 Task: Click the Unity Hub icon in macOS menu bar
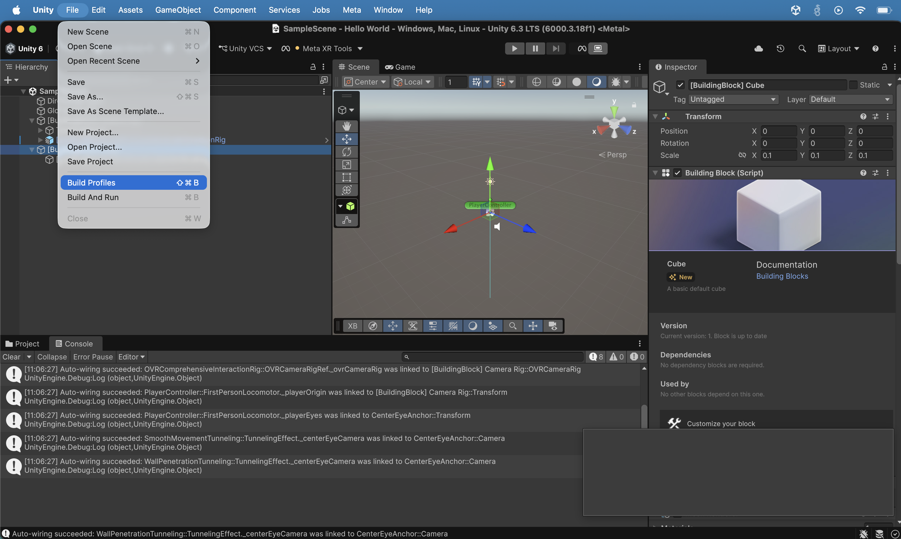point(796,10)
